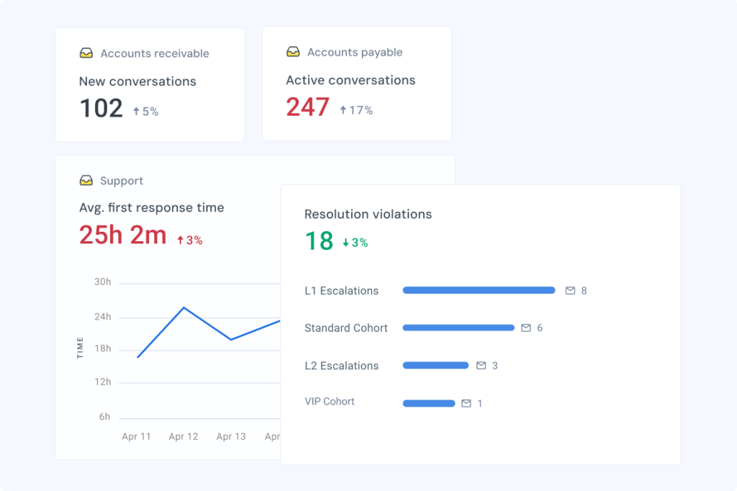Click the Accounts payable inbox icon

pos(293,52)
